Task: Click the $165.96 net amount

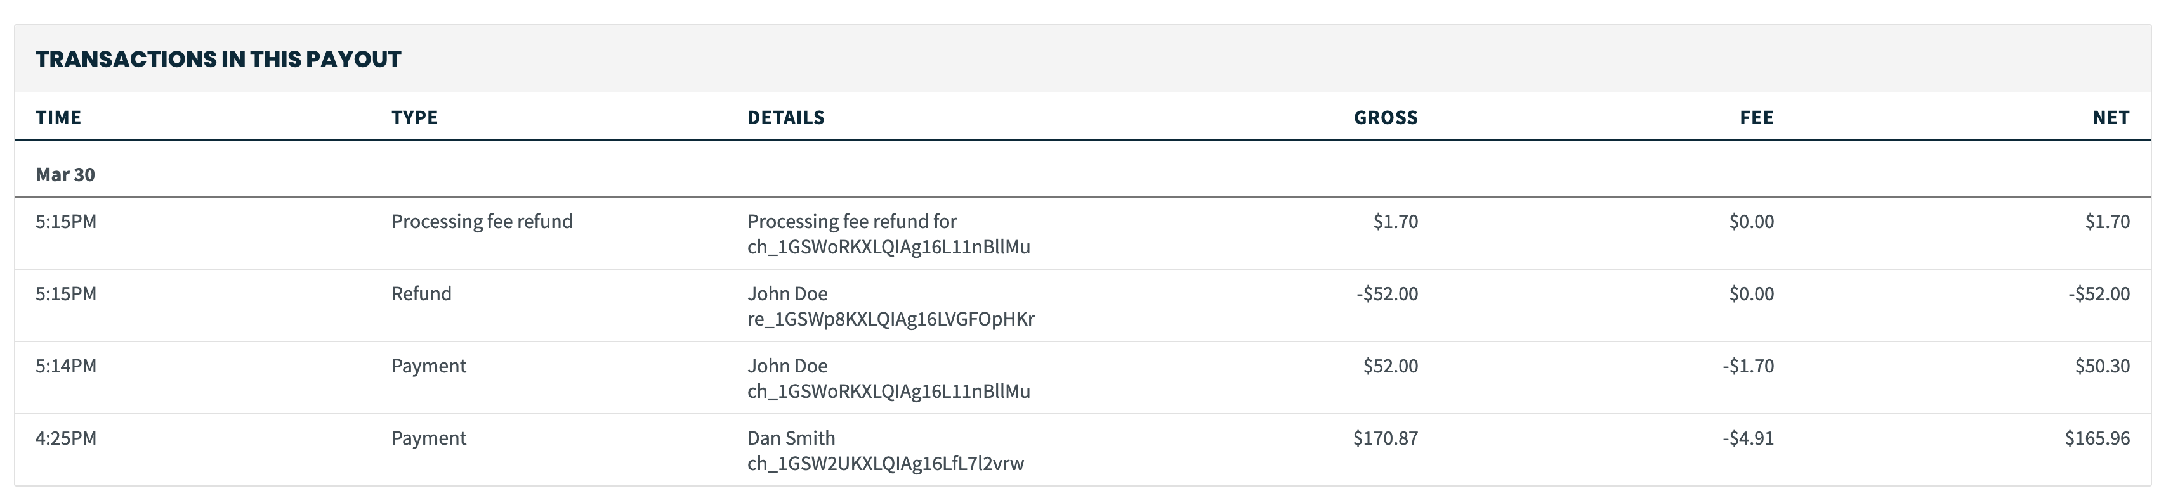Action: click(2097, 438)
